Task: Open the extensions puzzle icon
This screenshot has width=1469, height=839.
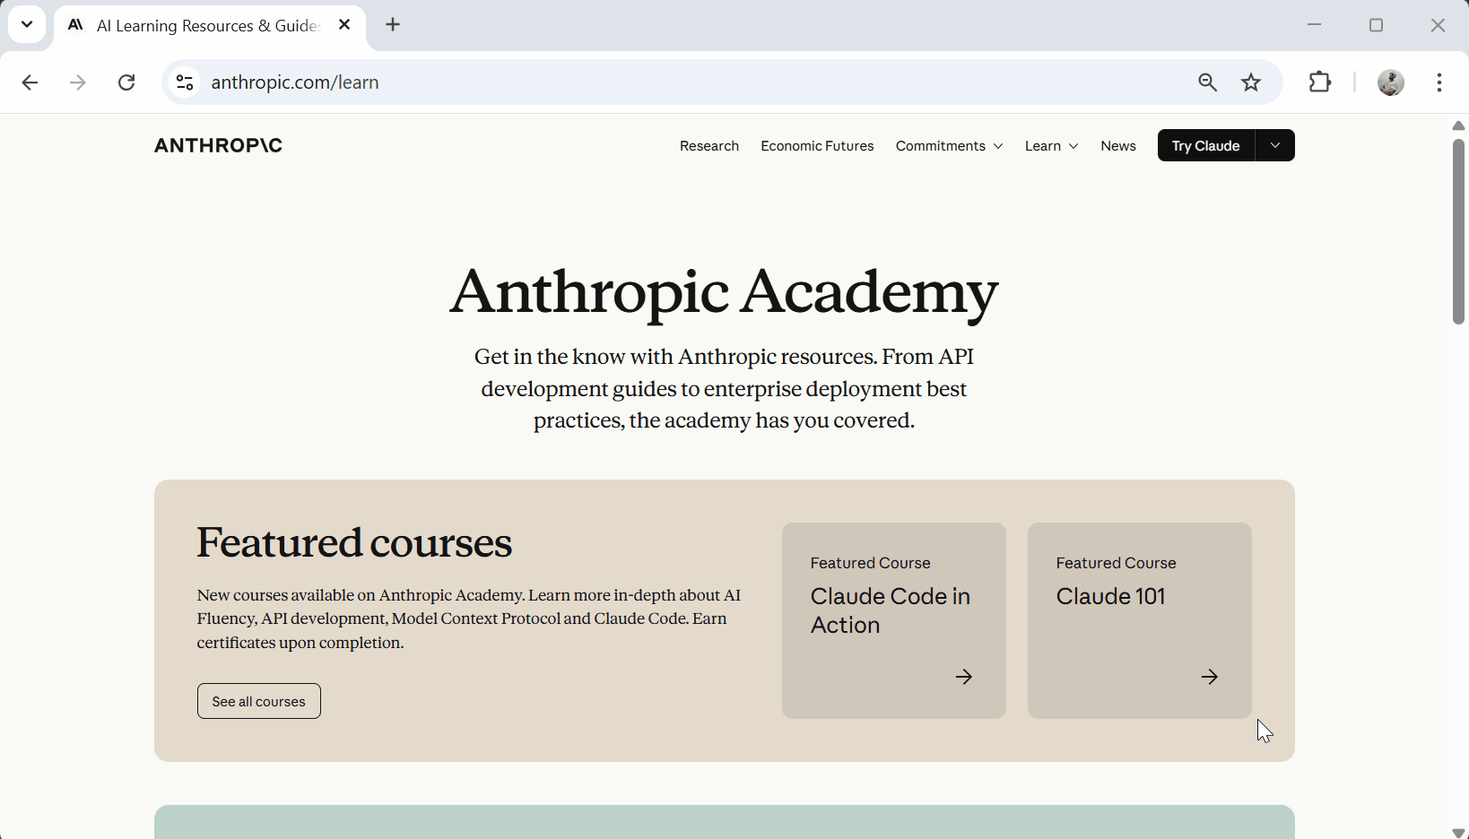Action: click(1320, 82)
